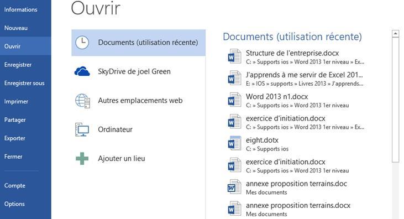Click Word icon beside J'apprends à me servir
Image resolution: width=404 pixels, height=219 pixels.
[234, 78]
